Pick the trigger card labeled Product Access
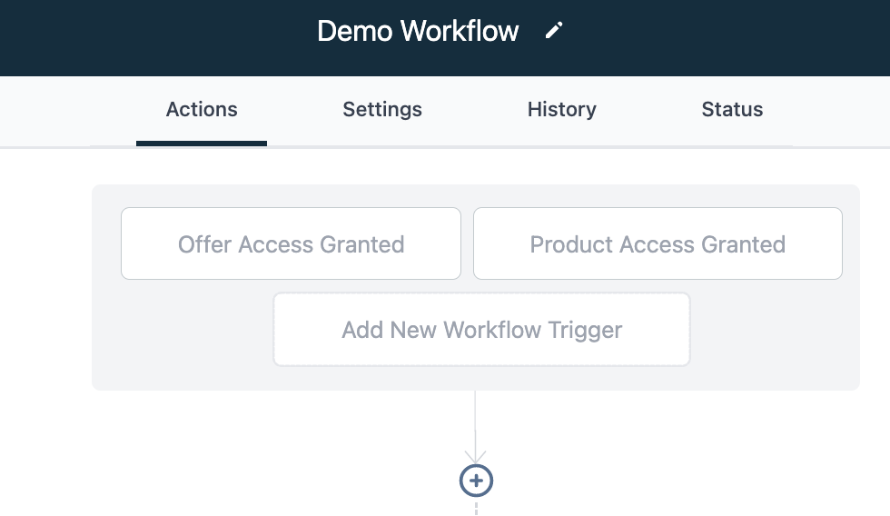Image resolution: width=890 pixels, height=516 pixels. coord(658,243)
